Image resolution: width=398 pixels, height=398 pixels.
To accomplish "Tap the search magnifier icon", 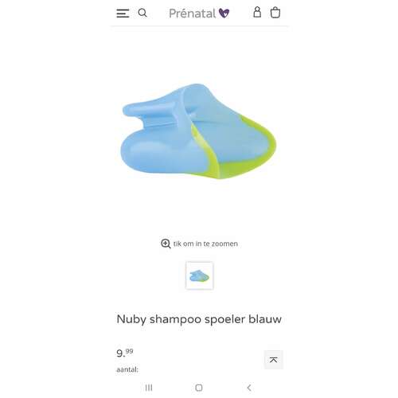I will (x=142, y=13).
